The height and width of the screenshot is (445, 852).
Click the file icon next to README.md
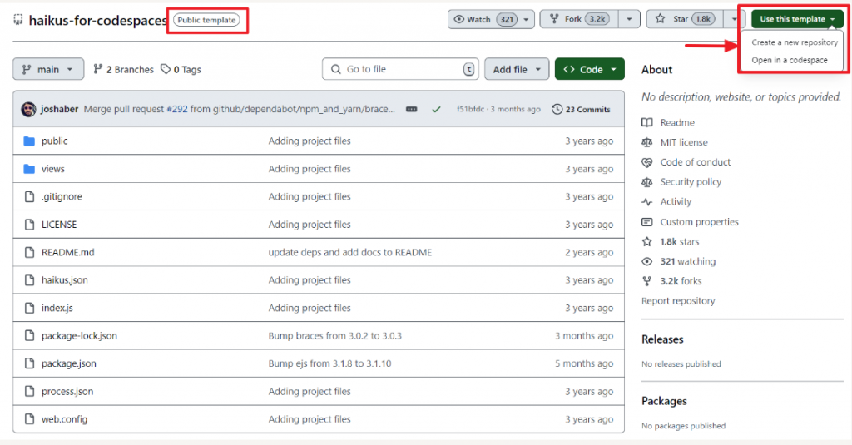[29, 252]
